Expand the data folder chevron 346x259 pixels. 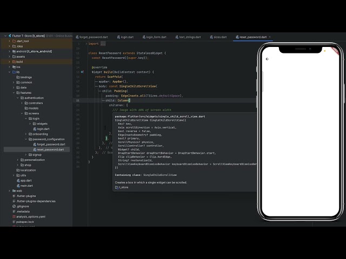(14, 87)
